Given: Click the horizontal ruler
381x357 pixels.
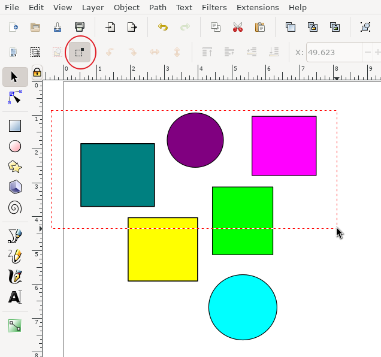Looking at the screenshot, I should pos(211,72).
